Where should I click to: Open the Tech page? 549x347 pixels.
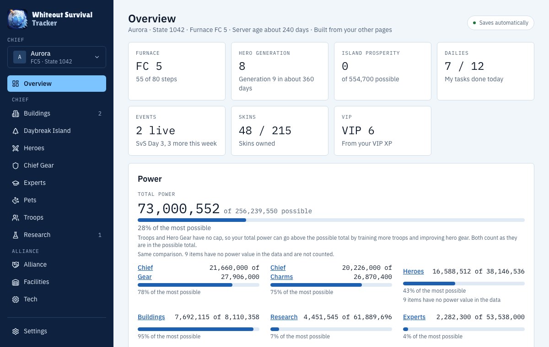pos(57,299)
